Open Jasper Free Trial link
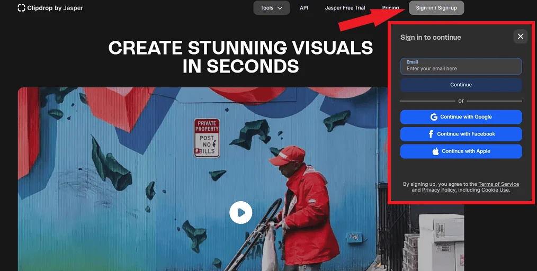 pyautogui.click(x=345, y=8)
